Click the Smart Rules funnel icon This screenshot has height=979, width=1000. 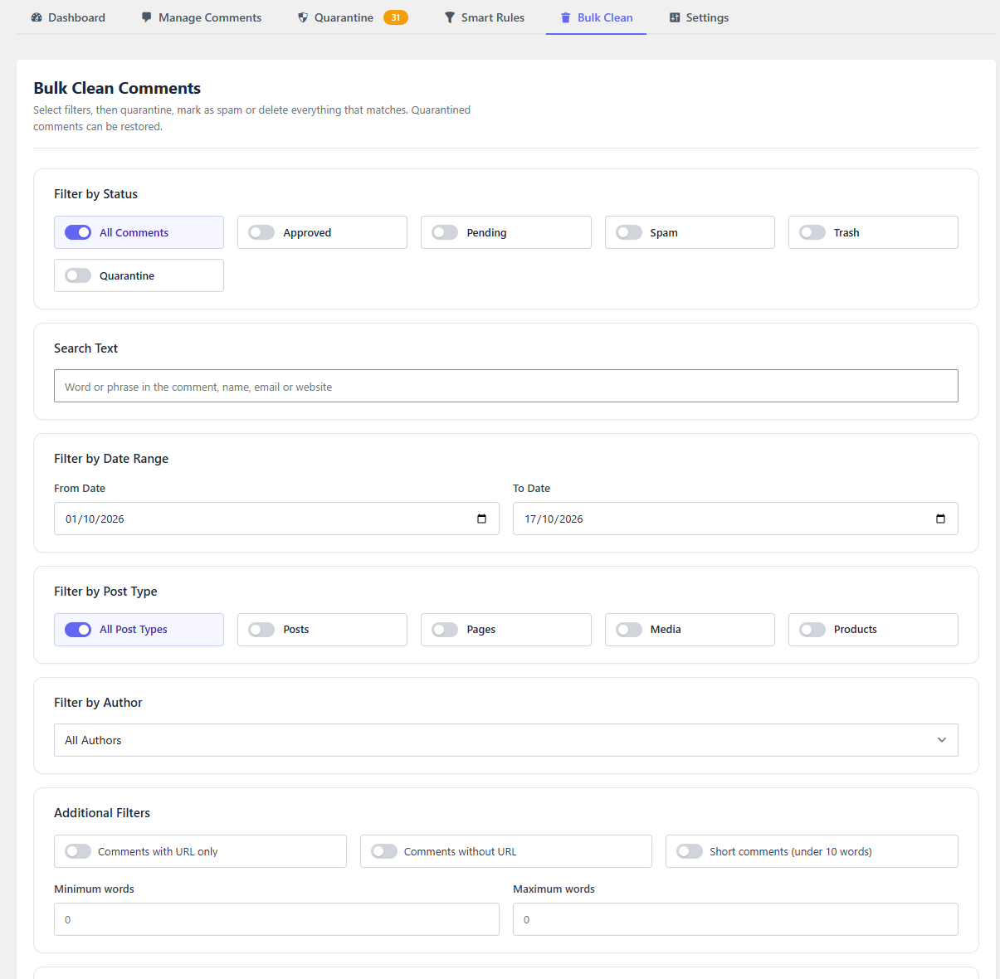pyautogui.click(x=450, y=17)
